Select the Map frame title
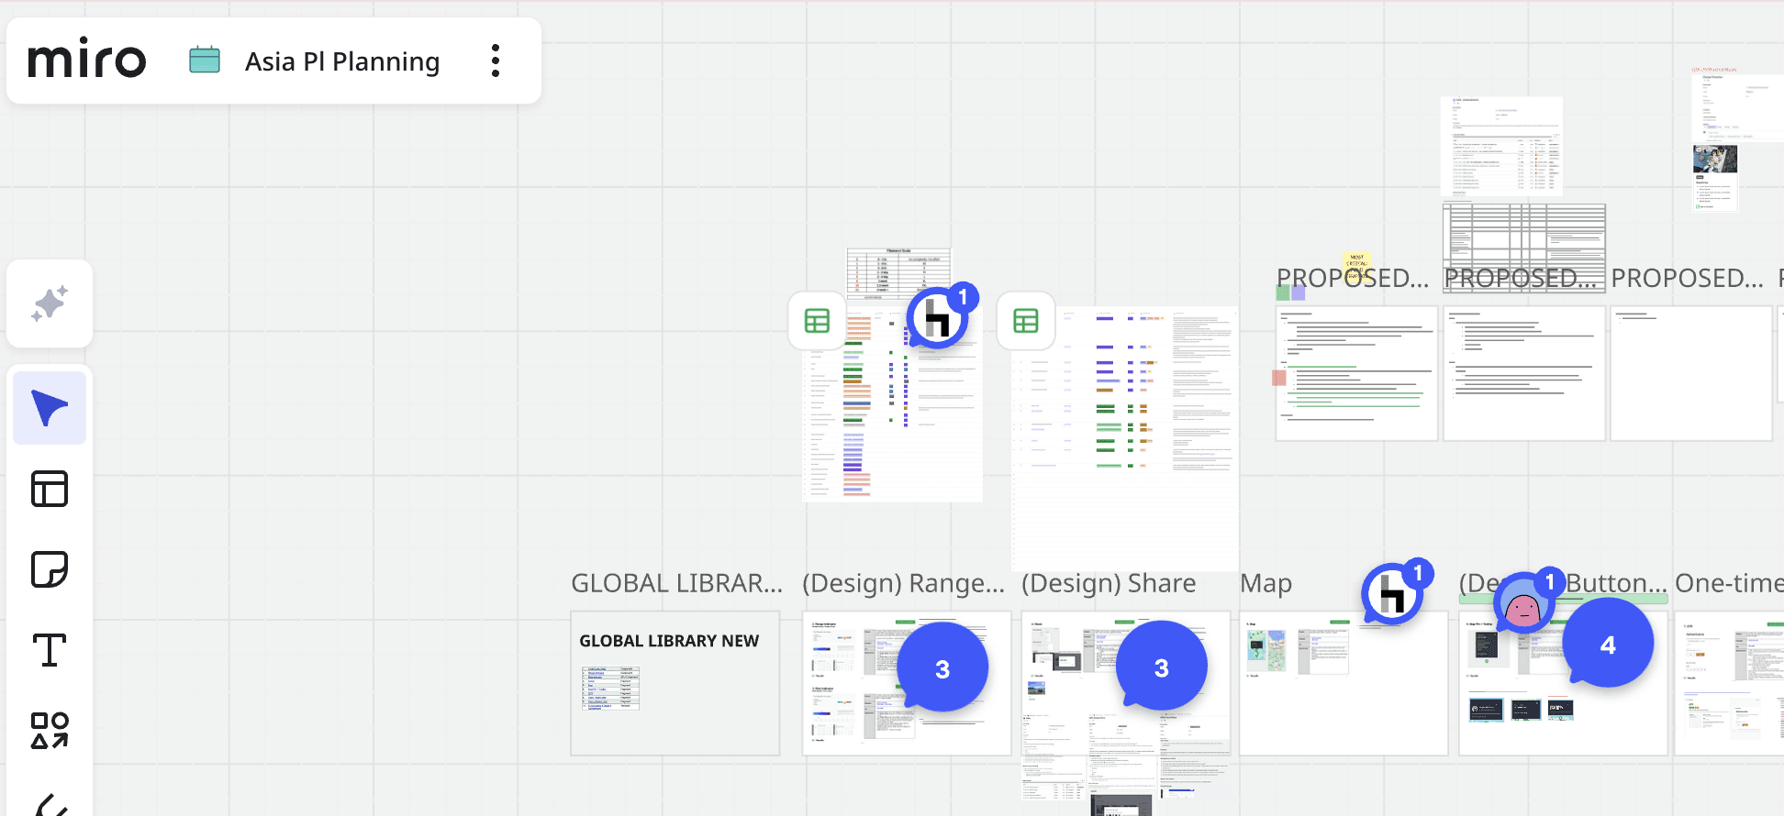 [1266, 583]
